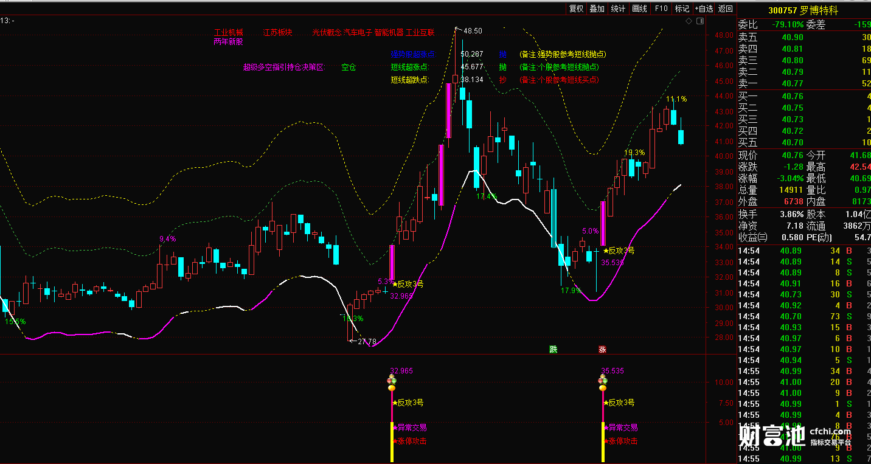
Task: Click the 48.50 high price label
Action: pyautogui.click(x=473, y=30)
